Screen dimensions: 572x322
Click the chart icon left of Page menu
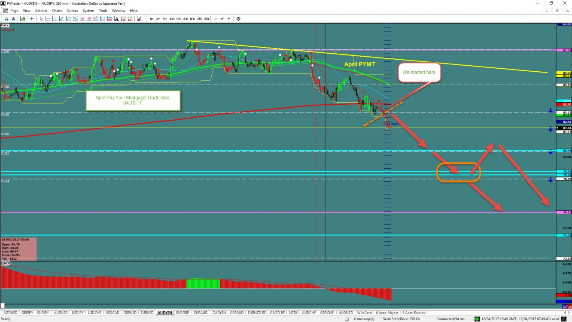5,11
